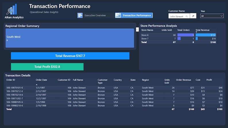Click the search magnifier in Customer Name box
This screenshot has height=128, width=228.
(187, 16)
